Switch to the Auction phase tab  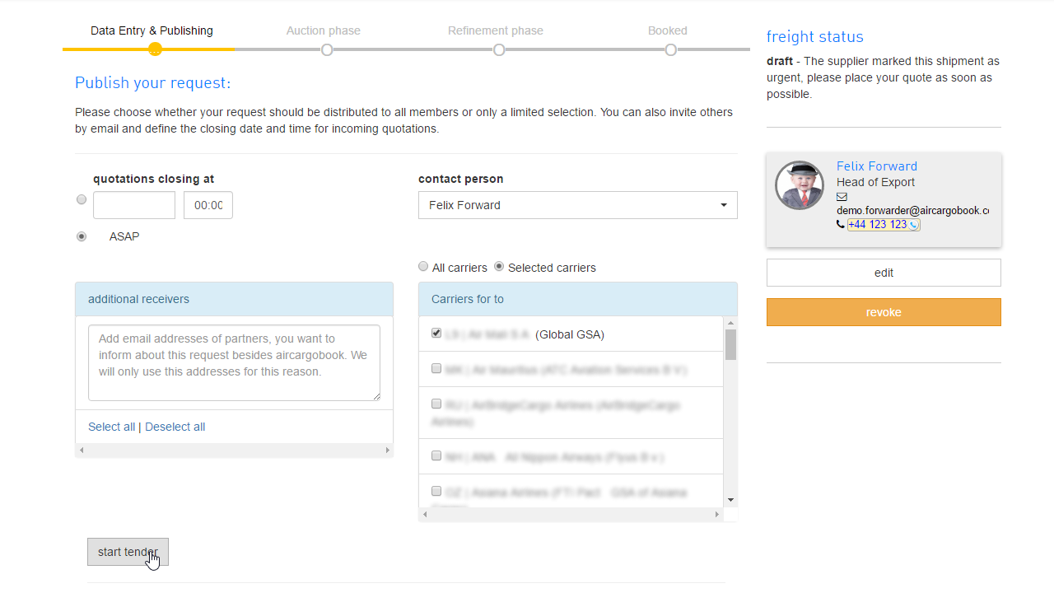pos(323,30)
